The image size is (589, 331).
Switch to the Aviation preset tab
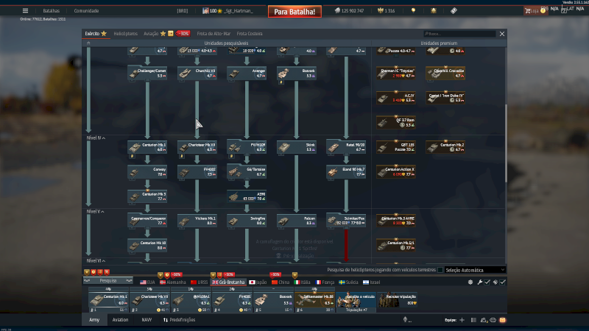120,320
